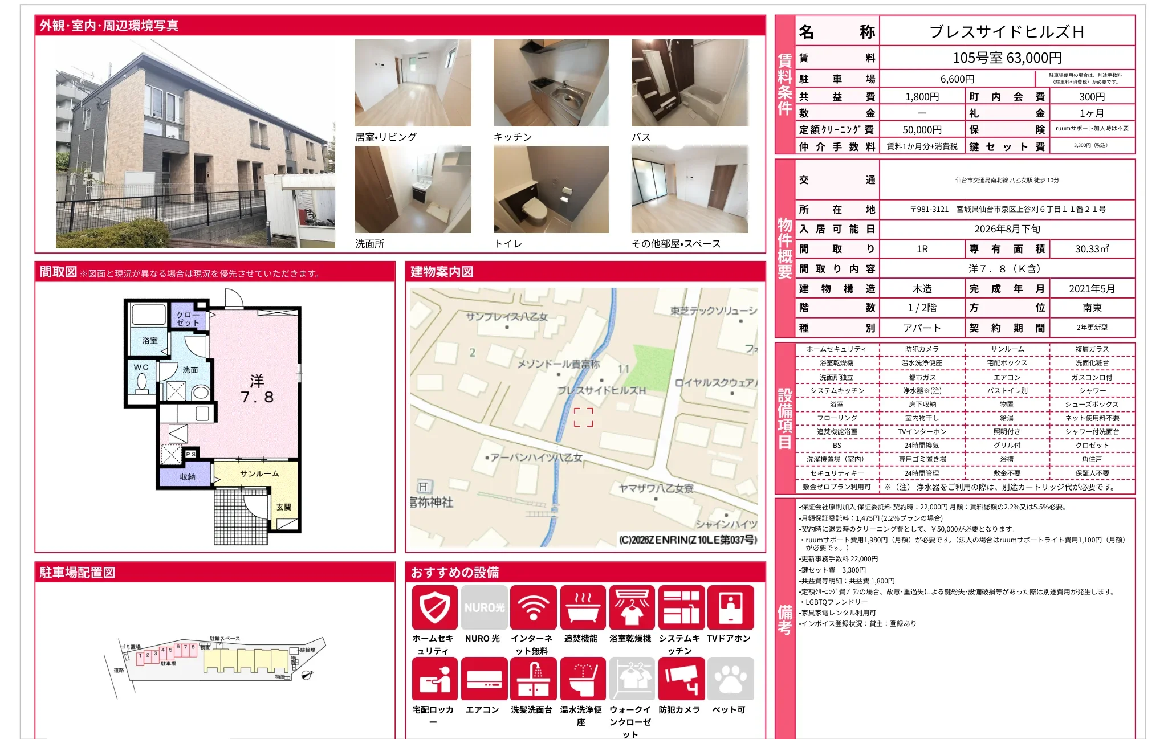This screenshot has height=739, width=1172.
Task: Click the rent value 105号室 63,000円
Action: 1007,58
